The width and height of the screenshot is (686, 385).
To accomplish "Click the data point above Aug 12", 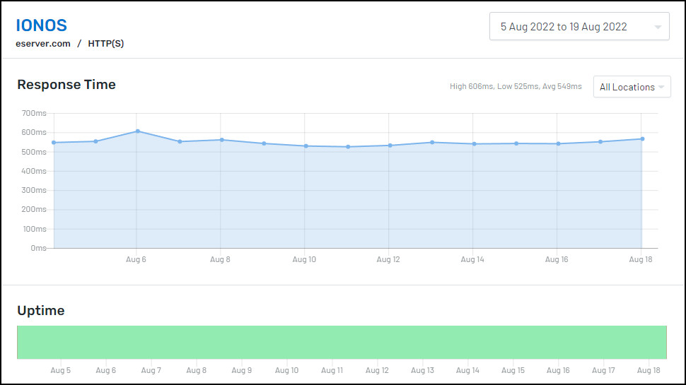I will coord(390,146).
